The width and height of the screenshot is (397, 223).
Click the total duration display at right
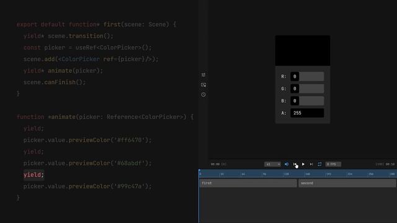pos(385,164)
